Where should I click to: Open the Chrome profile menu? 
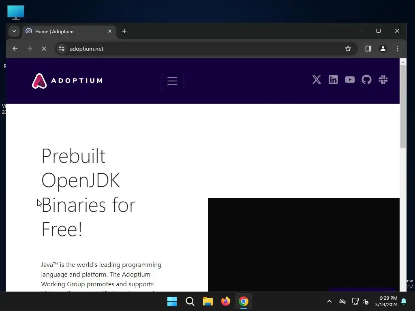[383, 49]
